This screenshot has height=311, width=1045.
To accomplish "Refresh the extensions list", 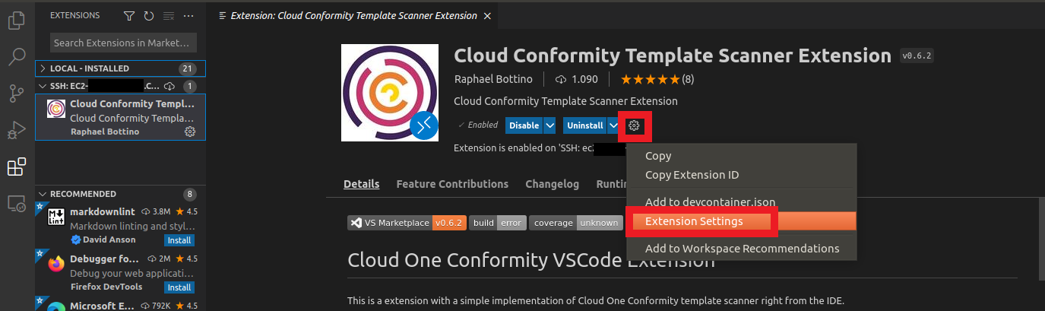I will [149, 15].
